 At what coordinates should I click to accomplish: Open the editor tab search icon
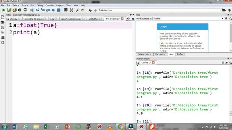click(x=133, y=19)
